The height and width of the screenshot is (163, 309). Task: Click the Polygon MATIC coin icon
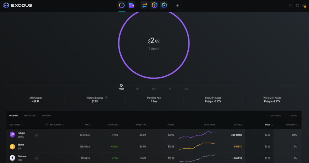[12, 135]
